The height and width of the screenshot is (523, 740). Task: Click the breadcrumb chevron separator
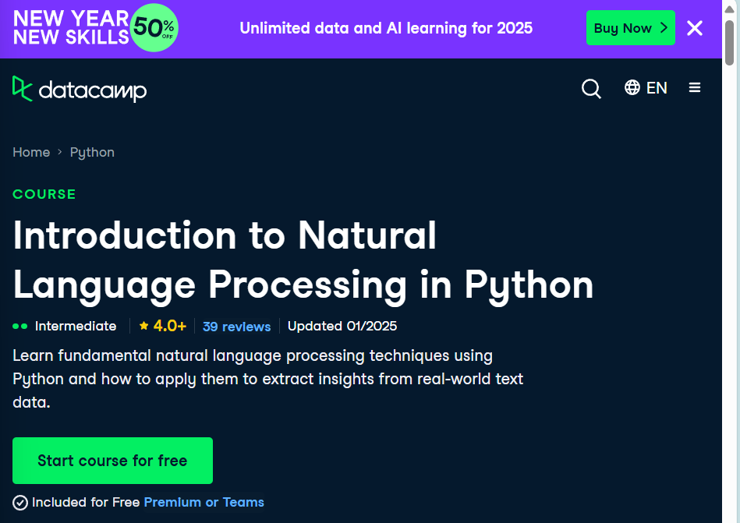pyautogui.click(x=60, y=152)
